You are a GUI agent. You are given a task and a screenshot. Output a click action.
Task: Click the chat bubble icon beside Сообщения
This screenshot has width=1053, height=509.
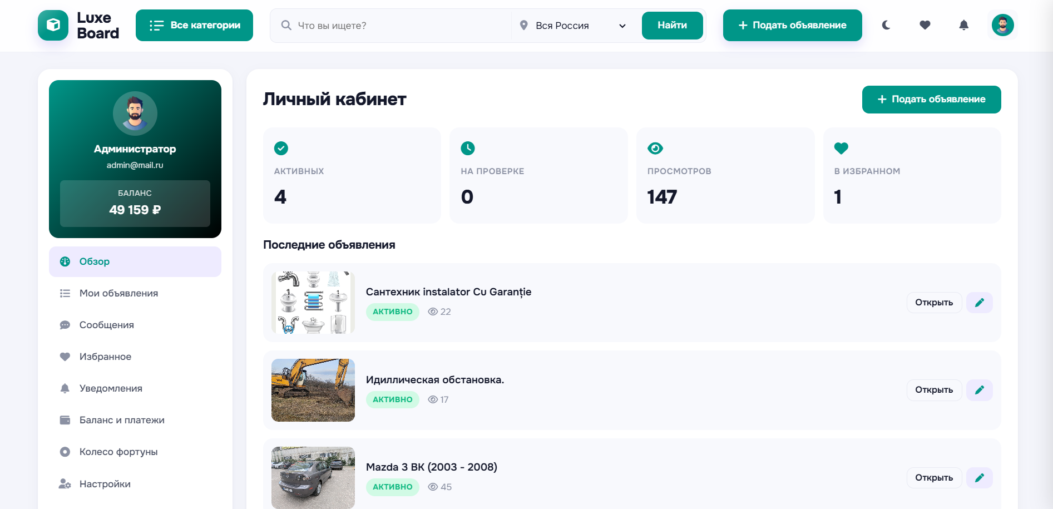click(x=65, y=325)
